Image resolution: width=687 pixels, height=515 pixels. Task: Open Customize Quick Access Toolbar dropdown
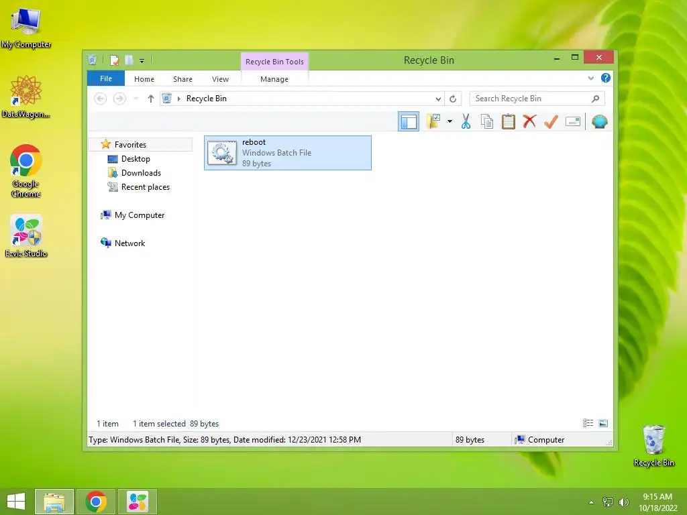pos(142,61)
